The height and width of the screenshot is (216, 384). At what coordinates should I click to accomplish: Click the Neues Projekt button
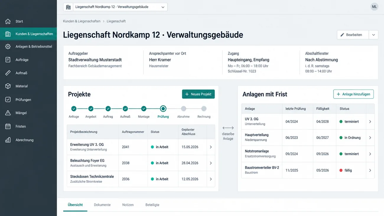(198, 94)
